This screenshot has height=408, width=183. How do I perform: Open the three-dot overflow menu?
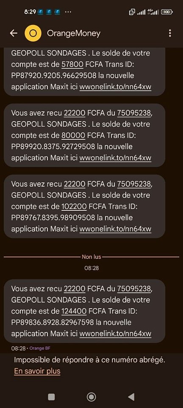pos(170,33)
